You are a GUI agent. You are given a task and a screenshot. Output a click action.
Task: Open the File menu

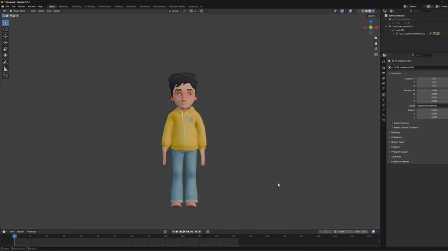click(x=7, y=6)
